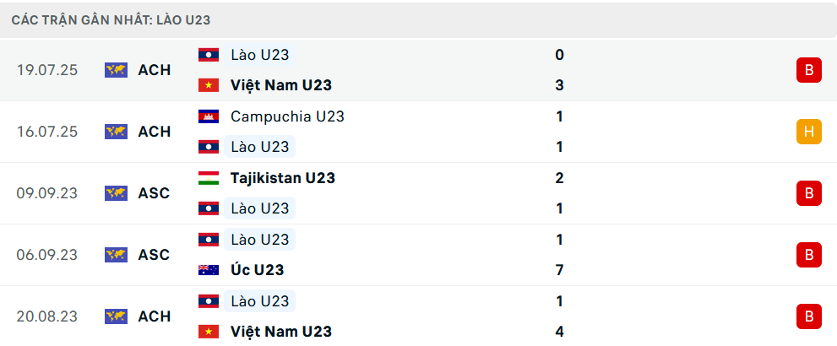This screenshot has width=837, height=346.
Task: Click the red B badge for 06.09.23 match
Action: click(x=808, y=254)
